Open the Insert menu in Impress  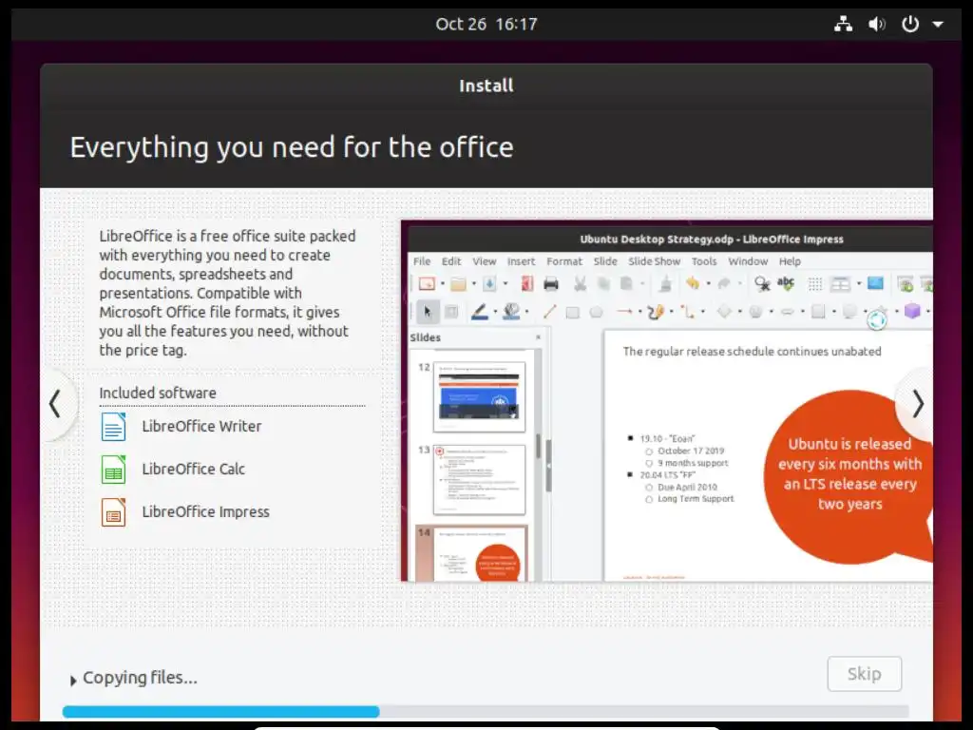coord(521,261)
